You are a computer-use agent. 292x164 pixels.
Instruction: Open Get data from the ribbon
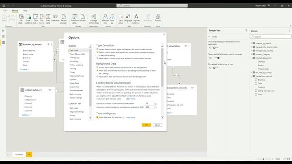(x=21, y=19)
